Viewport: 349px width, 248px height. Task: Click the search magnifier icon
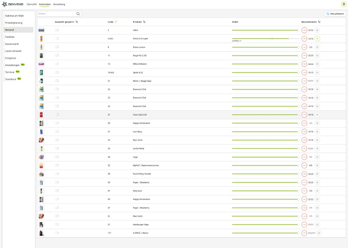(x=78, y=13)
